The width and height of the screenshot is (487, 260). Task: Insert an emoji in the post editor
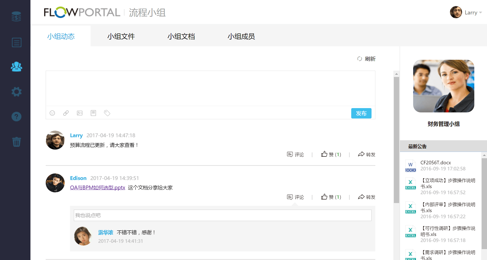click(x=52, y=113)
